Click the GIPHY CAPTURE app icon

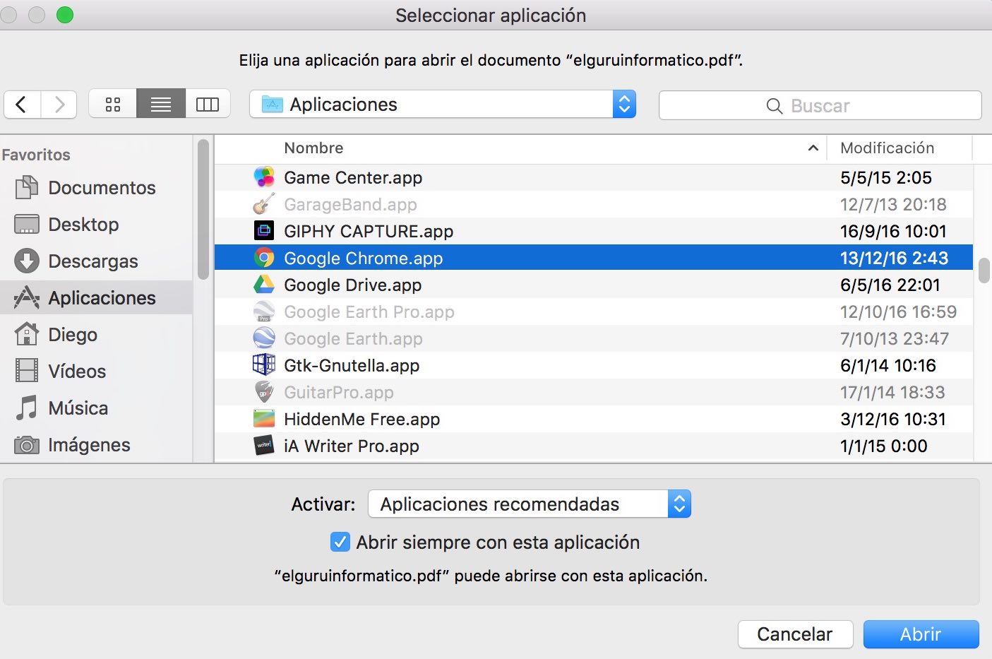pyautogui.click(x=264, y=231)
